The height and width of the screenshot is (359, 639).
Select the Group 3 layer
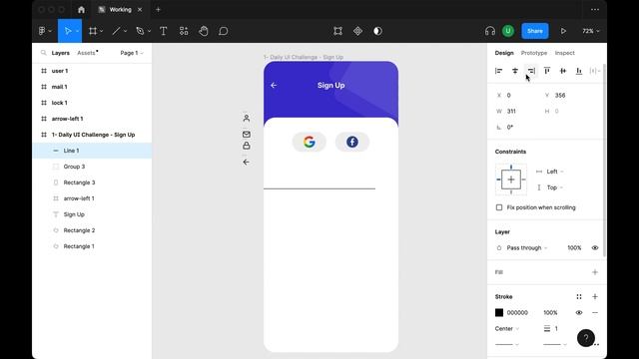click(92, 167)
